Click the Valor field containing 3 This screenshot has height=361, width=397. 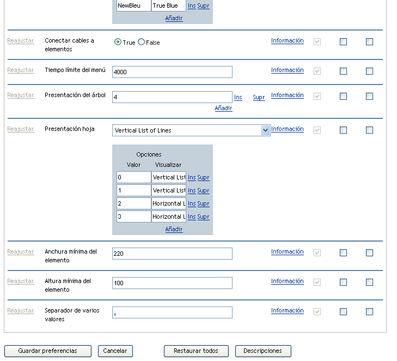pos(133,216)
